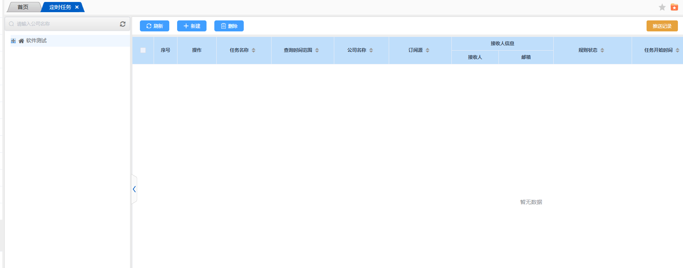The width and height of the screenshot is (683, 268).
Task: Select the 定时任务 tab
Action: click(60, 7)
